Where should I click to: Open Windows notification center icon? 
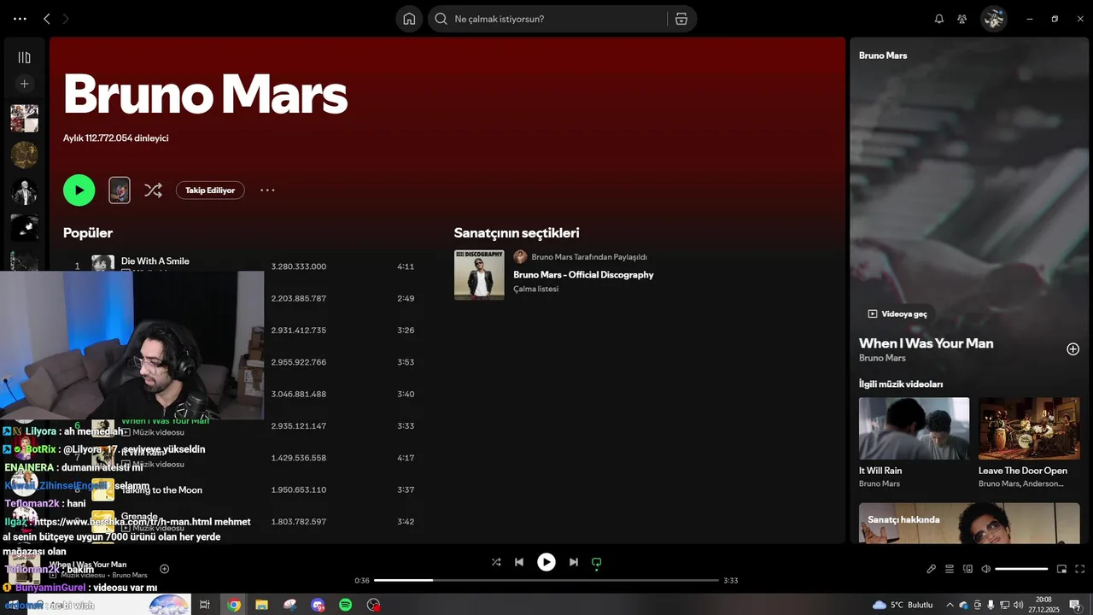coord(1075,605)
